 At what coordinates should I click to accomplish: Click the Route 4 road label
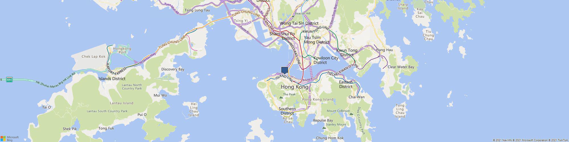pyautogui.click(x=308, y=80)
